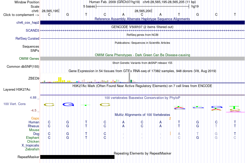Click the 28,565,195 position marker
Image resolution: width=245 pixels, height=163 pixels.
pyautogui.click(x=50, y=11)
